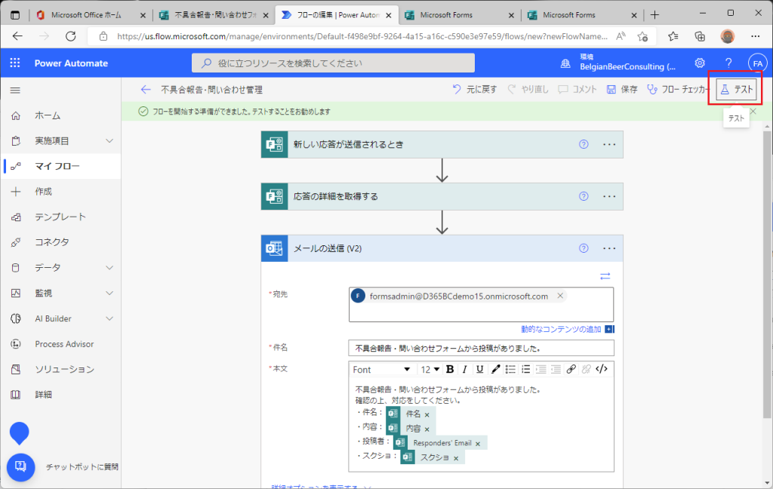The height and width of the screenshot is (489, 773).
Task: Open menu for 新しい応答が送信されるとき step
Action: (x=609, y=144)
